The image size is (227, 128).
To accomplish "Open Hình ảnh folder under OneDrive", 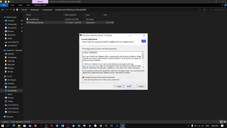I will coord(11,61).
